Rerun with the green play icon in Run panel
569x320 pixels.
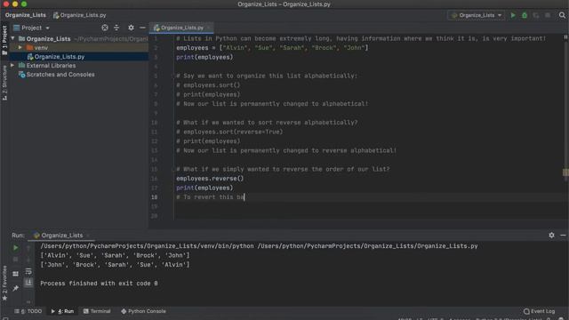pyautogui.click(x=15, y=248)
